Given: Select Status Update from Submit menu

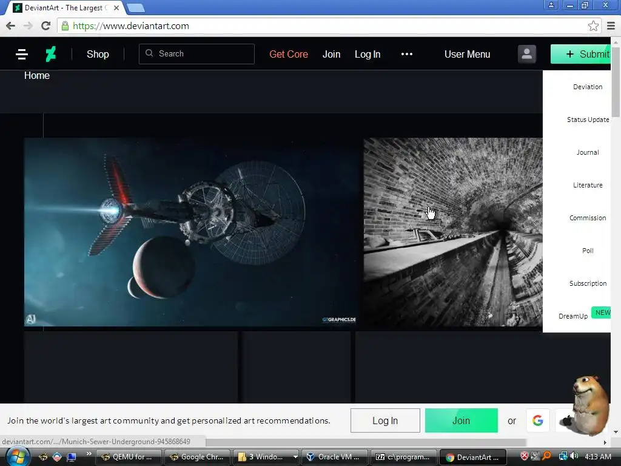Looking at the screenshot, I should click(x=588, y=120).
